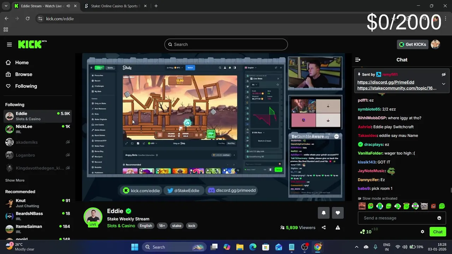Pick the grey cat emote
This screenshot has width=452, height=254.
[424, 206]
